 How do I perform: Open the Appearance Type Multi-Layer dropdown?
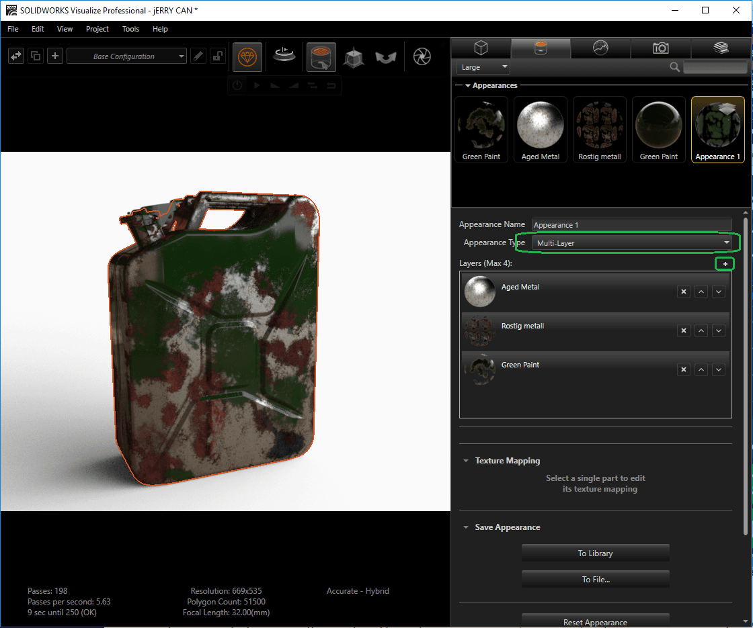point(633,243)
